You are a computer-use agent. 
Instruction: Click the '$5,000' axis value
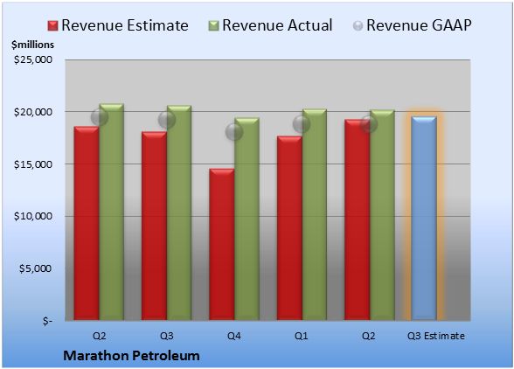[35, 268]
